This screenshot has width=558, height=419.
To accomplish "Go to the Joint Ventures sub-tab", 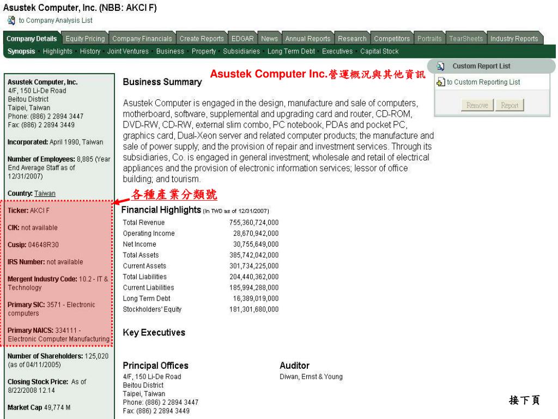I will coord(128,51).
